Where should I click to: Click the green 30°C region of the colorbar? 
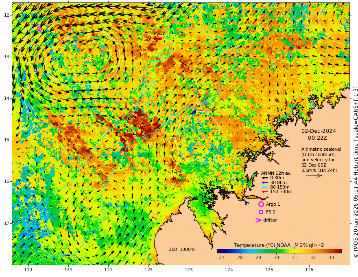coord(276,251)
